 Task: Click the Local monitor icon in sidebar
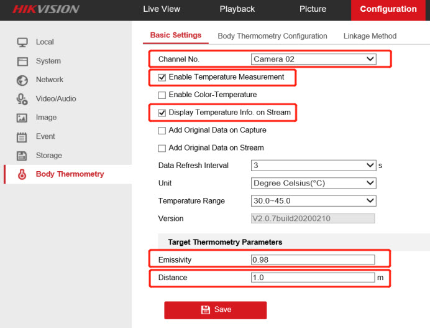(22, 42)
